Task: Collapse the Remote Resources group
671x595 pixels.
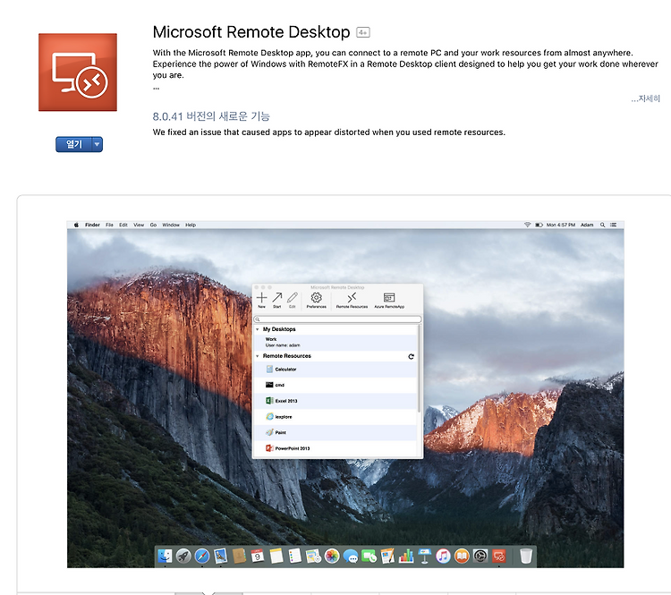Action: coord(257,356)
